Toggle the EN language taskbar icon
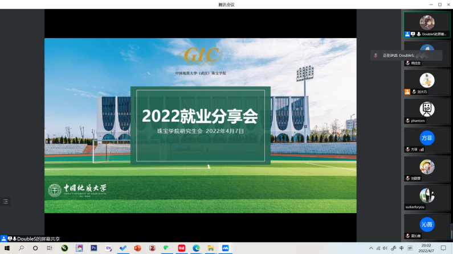The width and height of the screenshot is (453, 254). point(108,248)
